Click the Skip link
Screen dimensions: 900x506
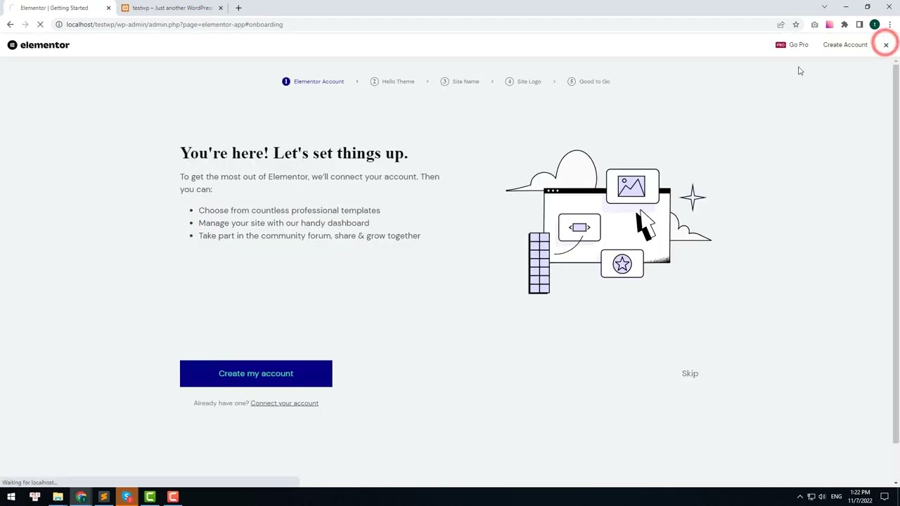coord(690,374)
